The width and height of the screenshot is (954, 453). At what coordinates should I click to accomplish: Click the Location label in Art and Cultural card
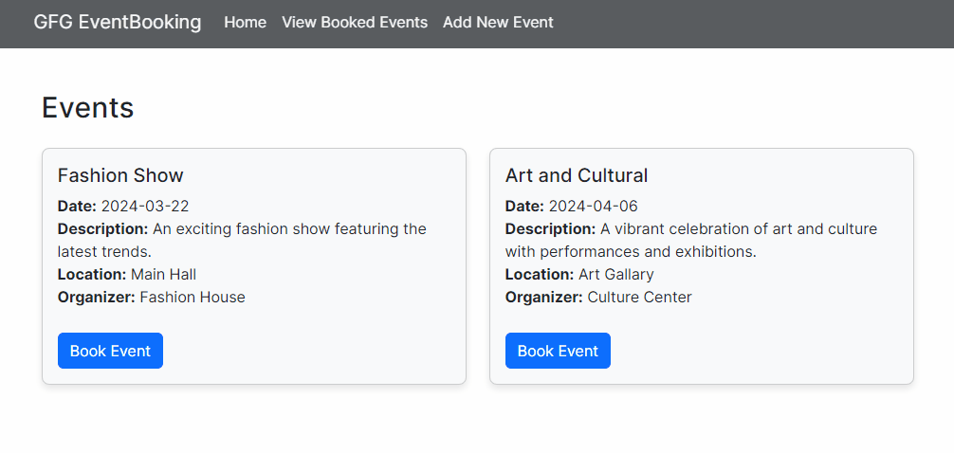tap(539, 274)
